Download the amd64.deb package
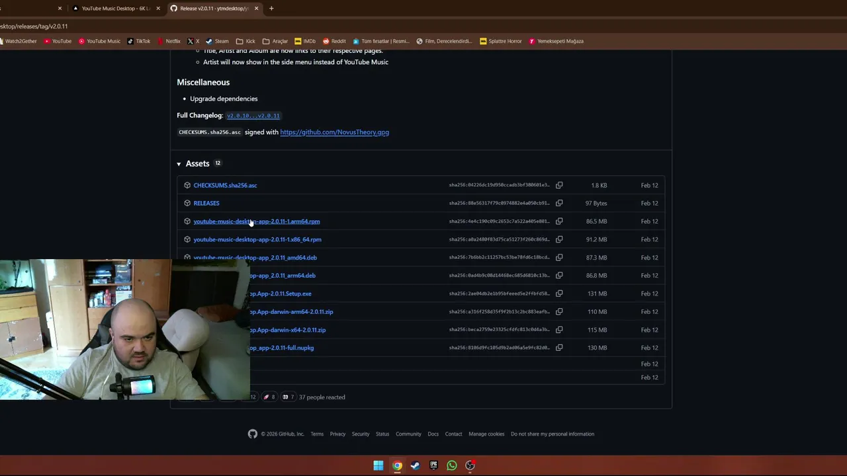 [x=255, y=257]
